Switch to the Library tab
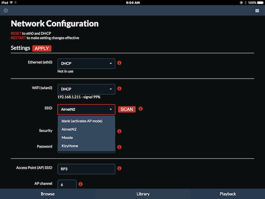The height and width of the screenshot is (199, 265). [x=143, y=194]
